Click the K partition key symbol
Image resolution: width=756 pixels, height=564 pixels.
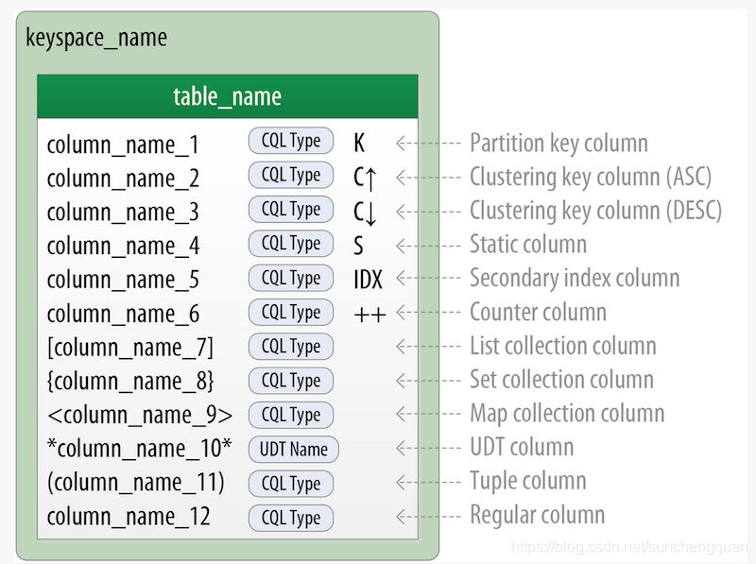(x=359, y=144)
